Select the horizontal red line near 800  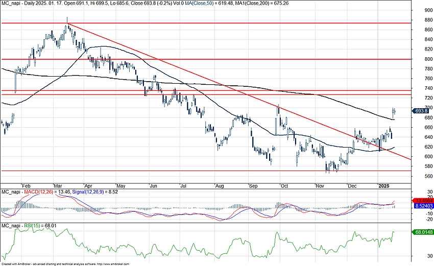pyautogui.click(x=204, y=59)
